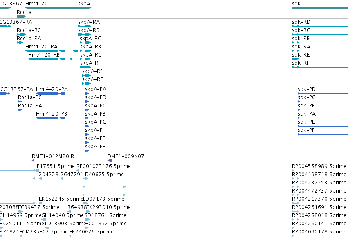
Task: Select the skpA-PD protein
Action: (96, 97)
